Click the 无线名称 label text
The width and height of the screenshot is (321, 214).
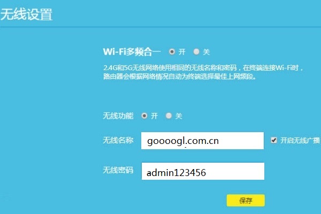[x=118, y=140]
